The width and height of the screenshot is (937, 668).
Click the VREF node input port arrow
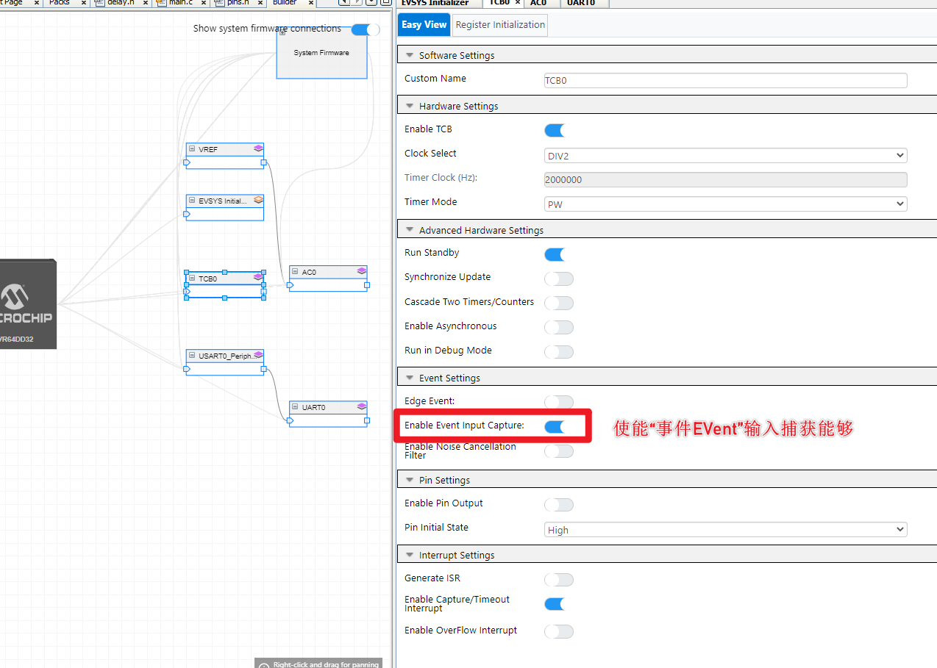click(x=187, y=162)
